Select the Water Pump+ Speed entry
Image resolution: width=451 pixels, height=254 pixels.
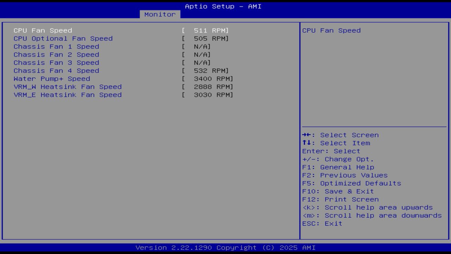coord(51,79)
